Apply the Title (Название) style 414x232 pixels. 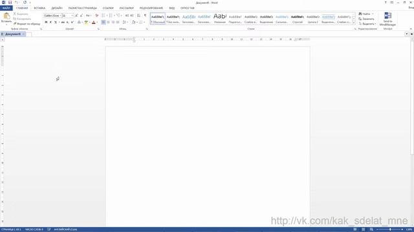220,19
